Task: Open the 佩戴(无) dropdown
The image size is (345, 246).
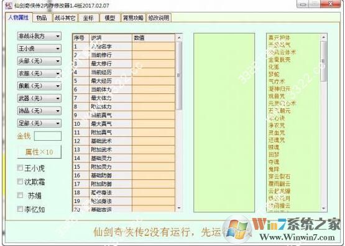Action: pyautogui.click(x=39, y=86)
